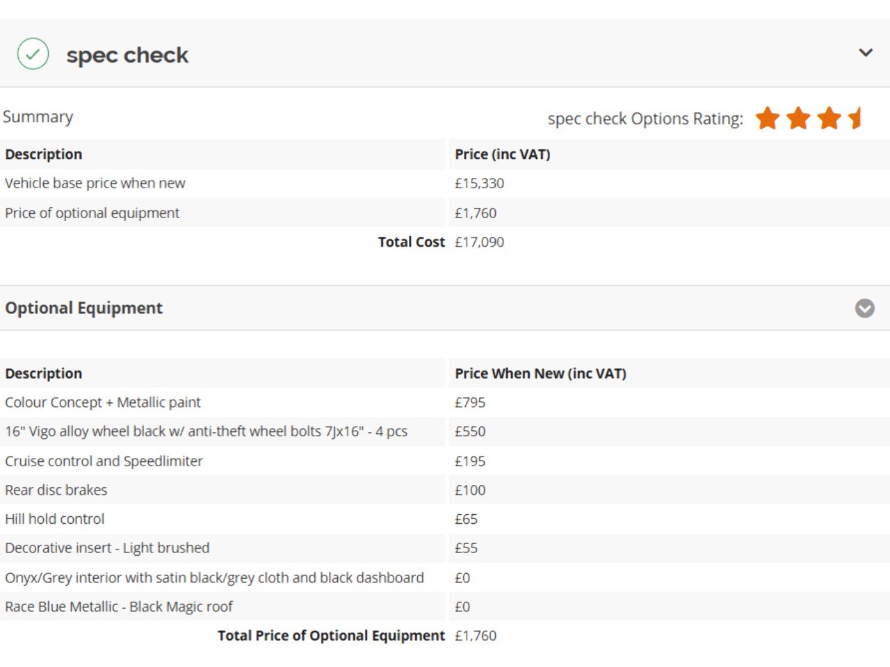Image resolution: width=890 pixels, height=667 pixels.
Task: Collapse the spec check section chevron
Action: [866, 53]
